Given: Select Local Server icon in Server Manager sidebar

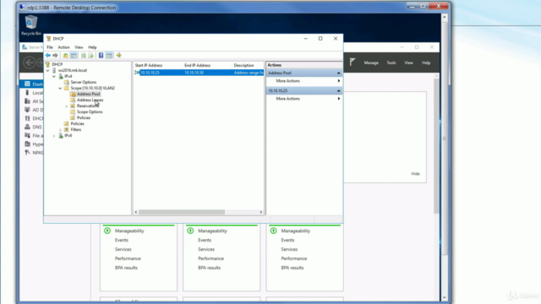Looking at the screenshot, I should click(27, 93).
